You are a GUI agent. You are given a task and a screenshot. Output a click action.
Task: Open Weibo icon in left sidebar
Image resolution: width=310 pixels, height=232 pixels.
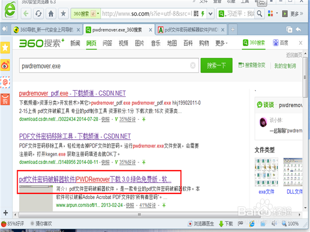(5, 65)
